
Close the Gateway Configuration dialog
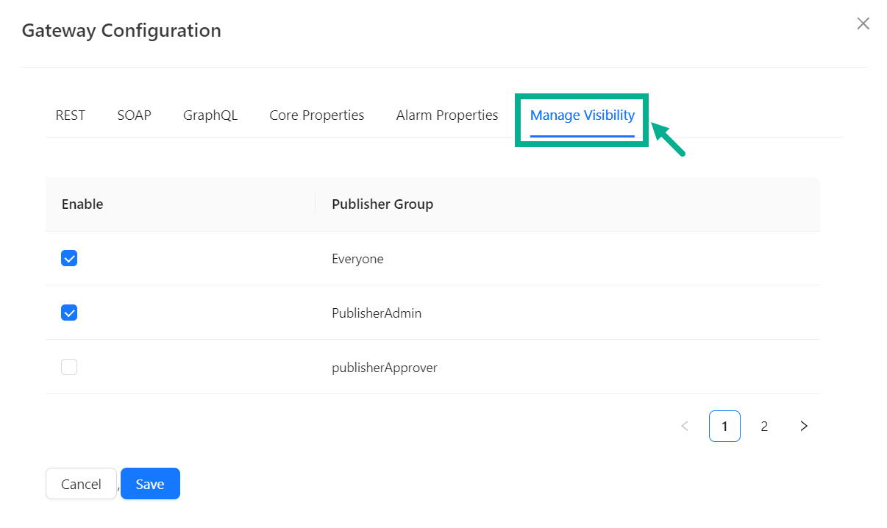coord(863,24)
